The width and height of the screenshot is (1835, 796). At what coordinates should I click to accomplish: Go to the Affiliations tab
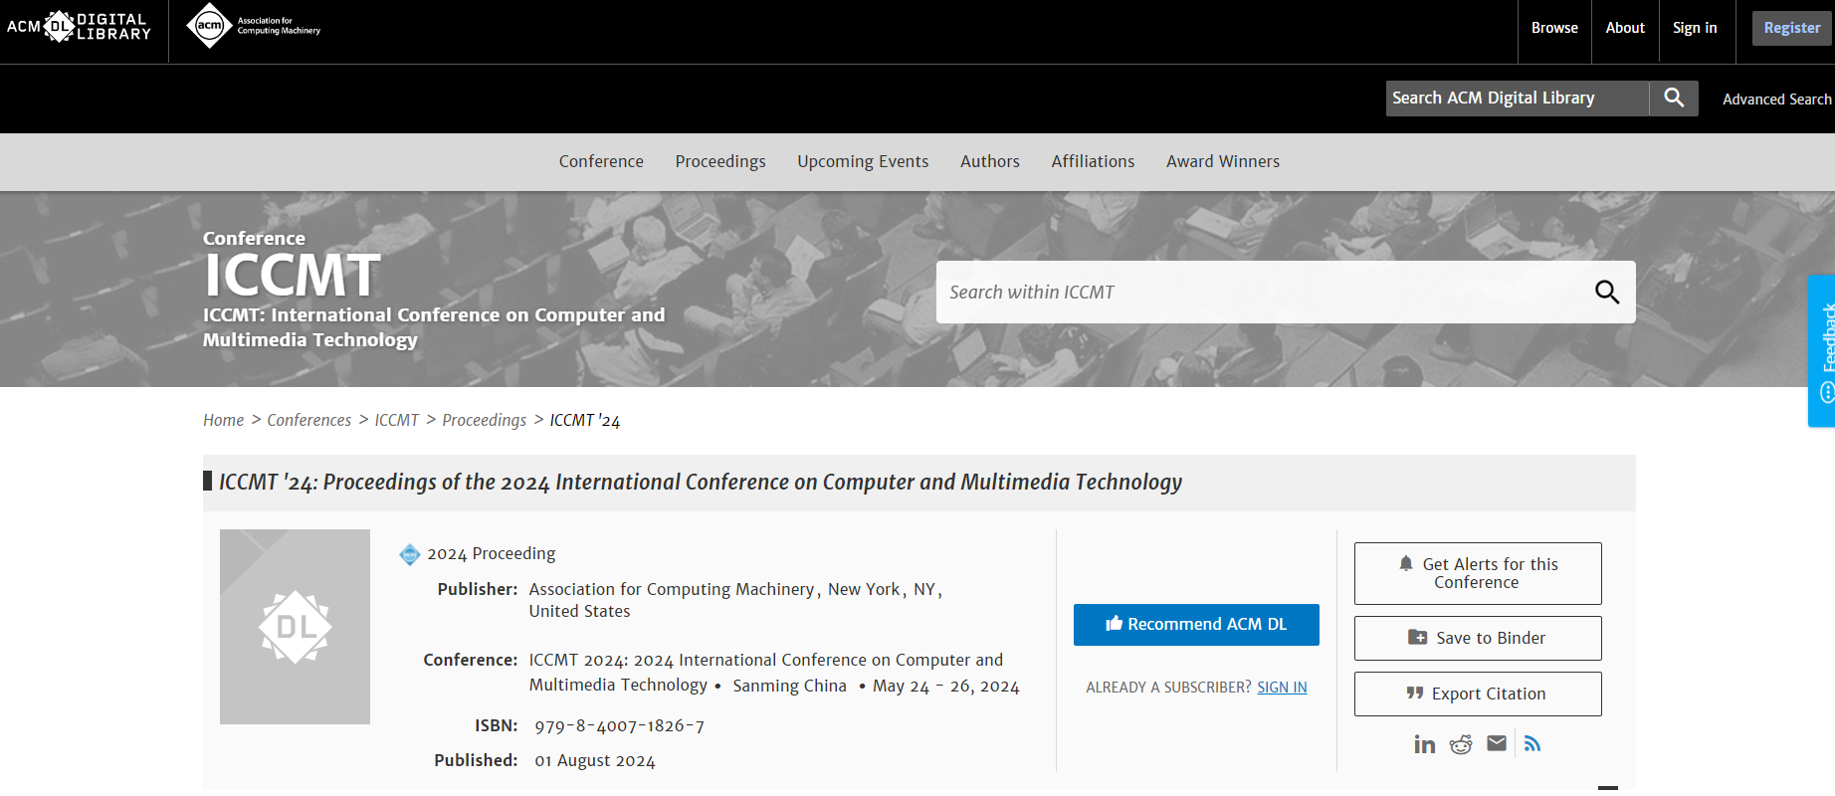coord(1093,161)
